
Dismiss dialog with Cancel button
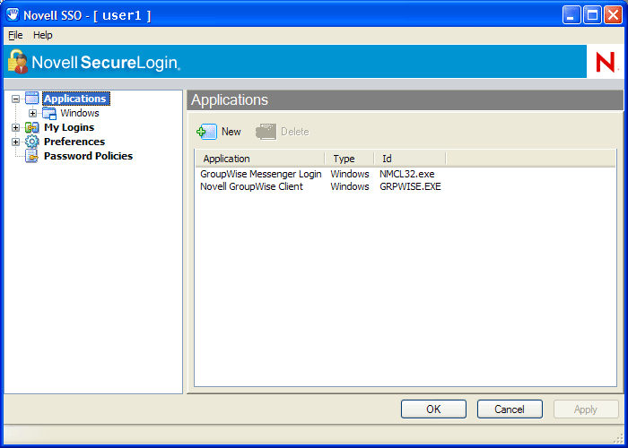click(510, 409)
